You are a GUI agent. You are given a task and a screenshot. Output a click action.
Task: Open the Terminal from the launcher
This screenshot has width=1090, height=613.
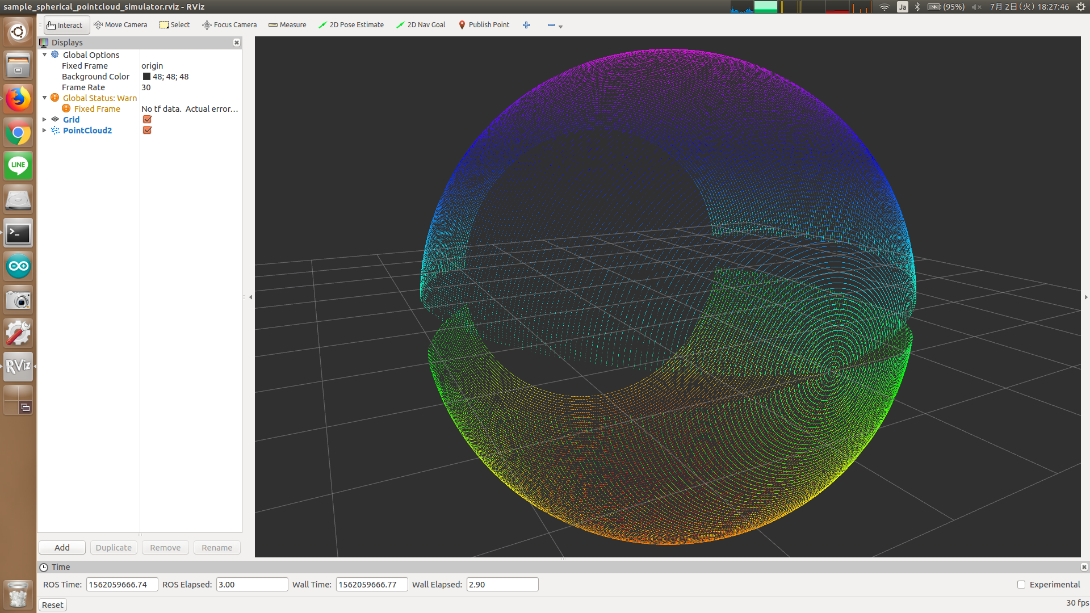point(18,233)
